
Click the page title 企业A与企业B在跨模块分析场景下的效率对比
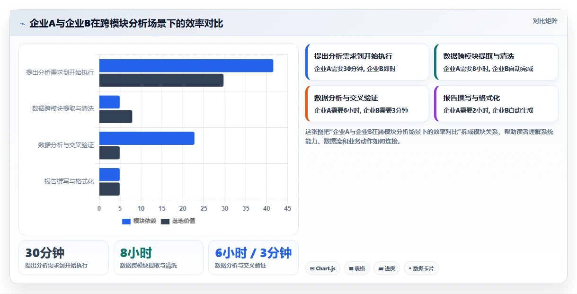tap(126, 23)
